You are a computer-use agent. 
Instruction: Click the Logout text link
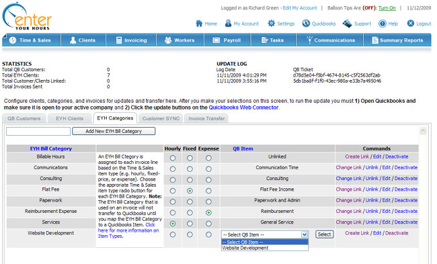(x=424, y=24)
